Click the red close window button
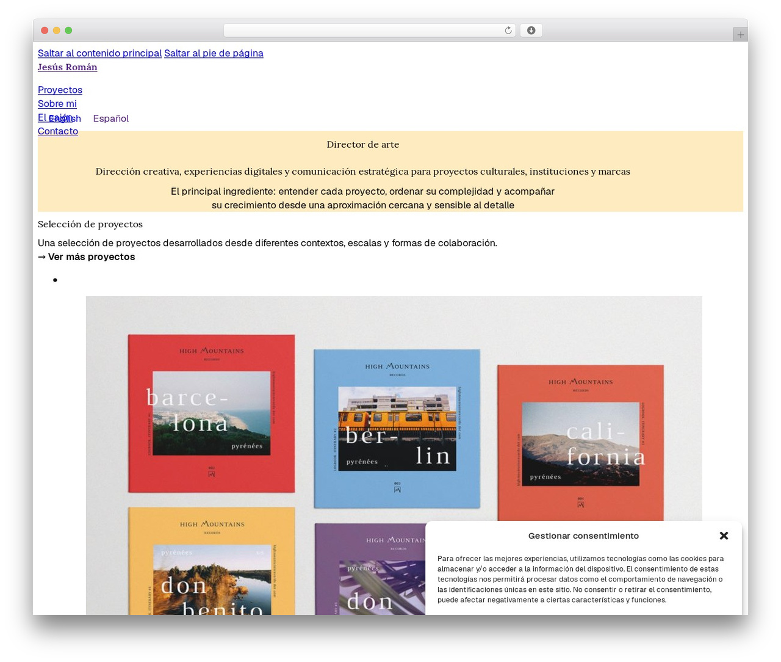This screenshot has width=781, height=662. [x=45, y=31]
